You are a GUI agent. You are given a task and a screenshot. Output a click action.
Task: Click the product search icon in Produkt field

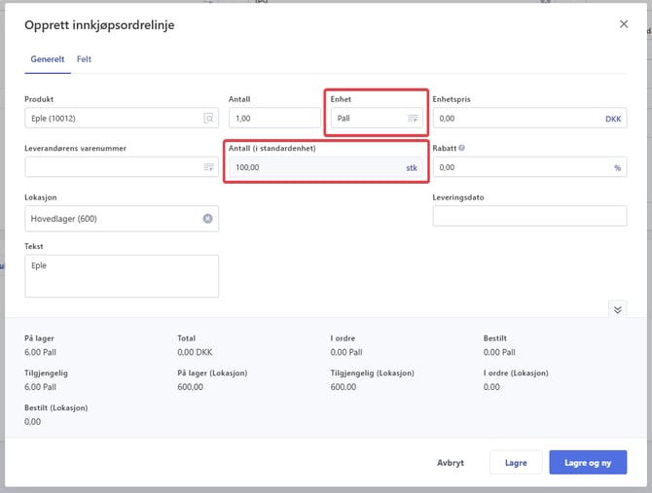[208, 119]
